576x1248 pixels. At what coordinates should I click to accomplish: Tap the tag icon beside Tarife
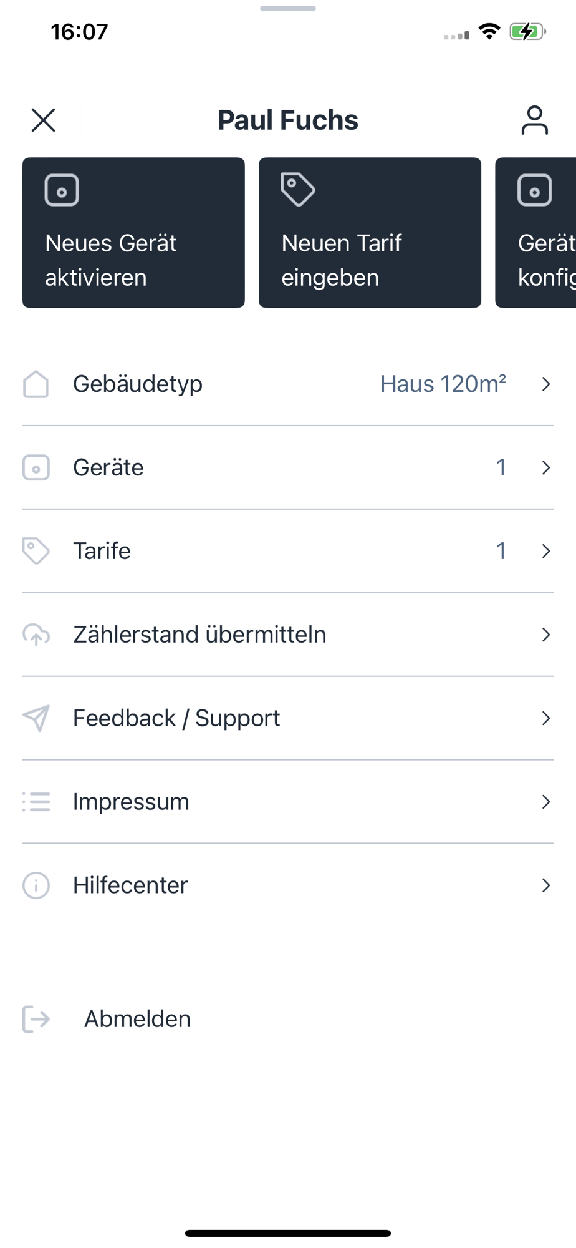tap(36, 551)
